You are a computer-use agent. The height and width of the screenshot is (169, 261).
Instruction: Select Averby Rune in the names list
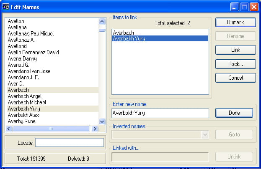tap(53, 121)
